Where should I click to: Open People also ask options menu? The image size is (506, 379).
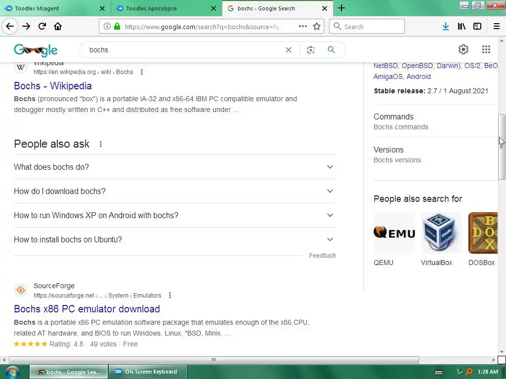(x=101, y=144)
